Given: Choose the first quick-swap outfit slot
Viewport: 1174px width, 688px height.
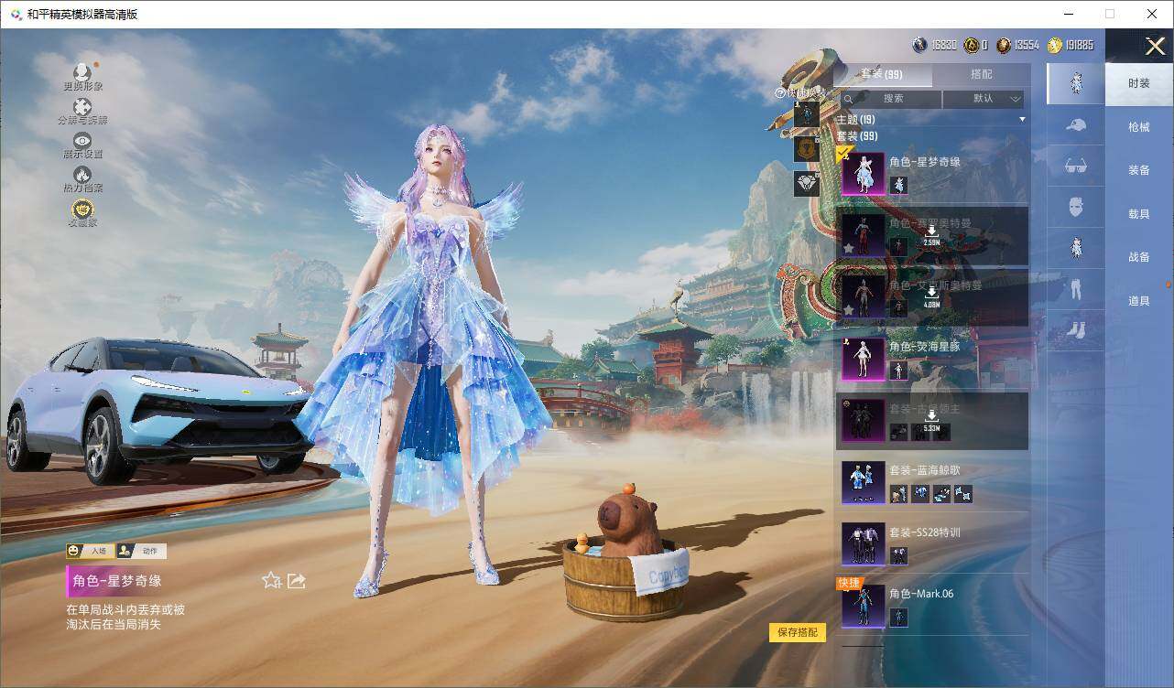Looking at the screenshot, I should click(x=807, y=113).
